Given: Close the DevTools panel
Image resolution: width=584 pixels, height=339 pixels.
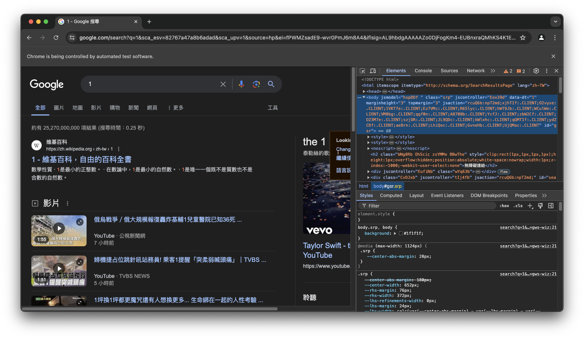Looking at the screenshot, I should coord(556,71).
